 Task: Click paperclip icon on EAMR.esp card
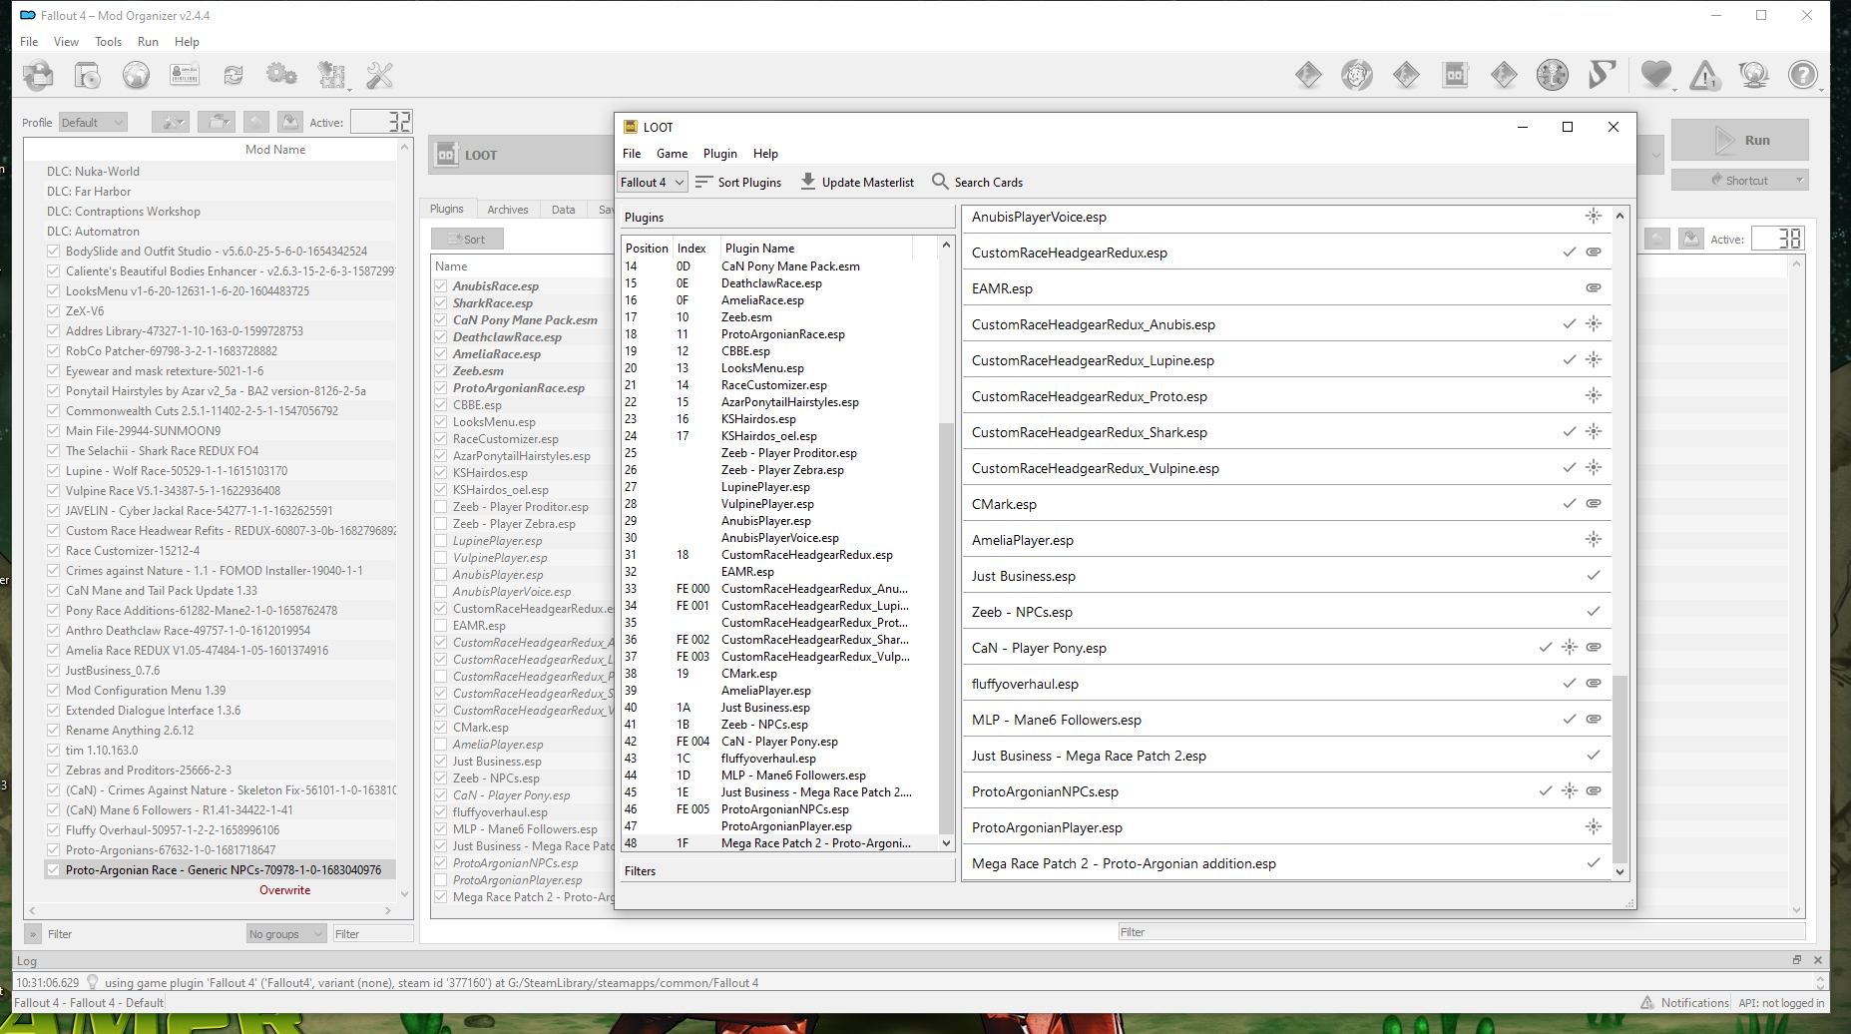pos(1594,287)
